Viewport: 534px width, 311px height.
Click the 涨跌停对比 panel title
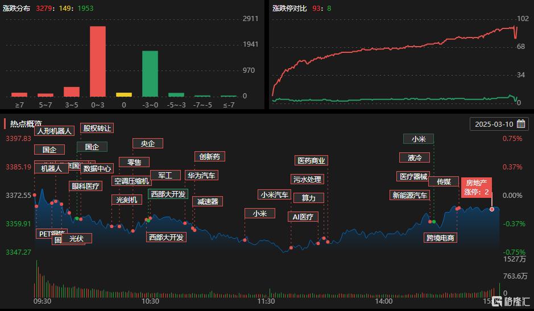tap(289, 8)
